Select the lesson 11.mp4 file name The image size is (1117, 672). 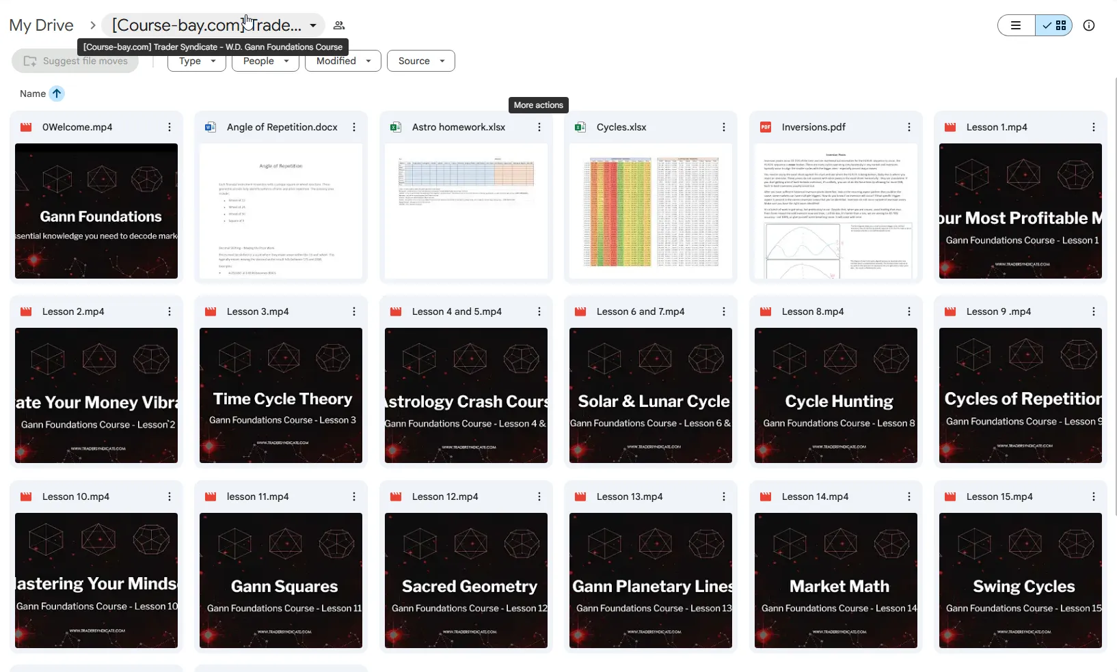pyautogui.click(x=258, y=496)
